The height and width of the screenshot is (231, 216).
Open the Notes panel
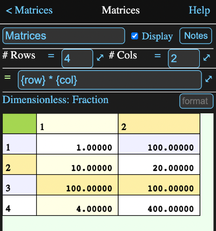195,36
